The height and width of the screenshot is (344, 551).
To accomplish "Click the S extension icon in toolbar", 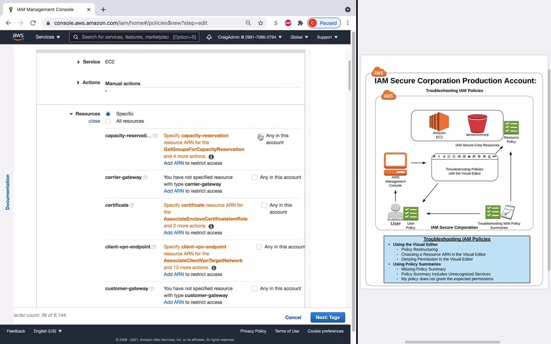I will pyautogui.click(x=276, y=23).
